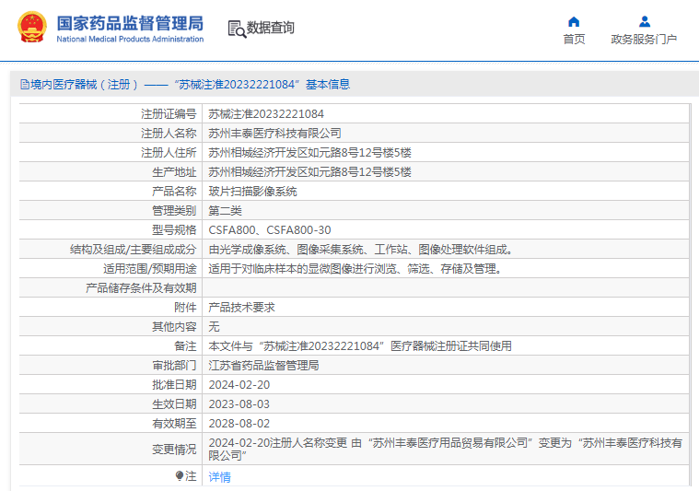Click effective date 2023-08-03
699x491 pixels.
coord(239,404)
